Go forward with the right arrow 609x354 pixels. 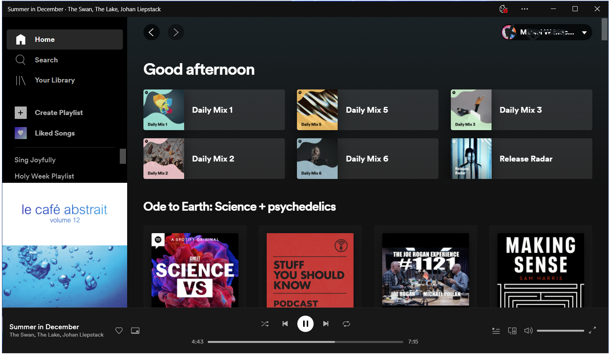176,32
